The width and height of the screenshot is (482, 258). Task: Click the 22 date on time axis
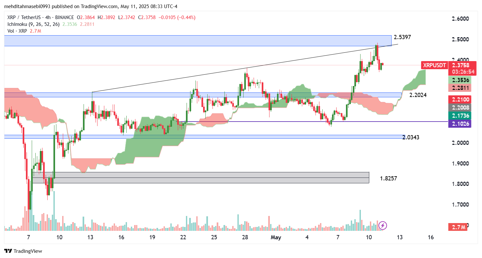point(183,237)
